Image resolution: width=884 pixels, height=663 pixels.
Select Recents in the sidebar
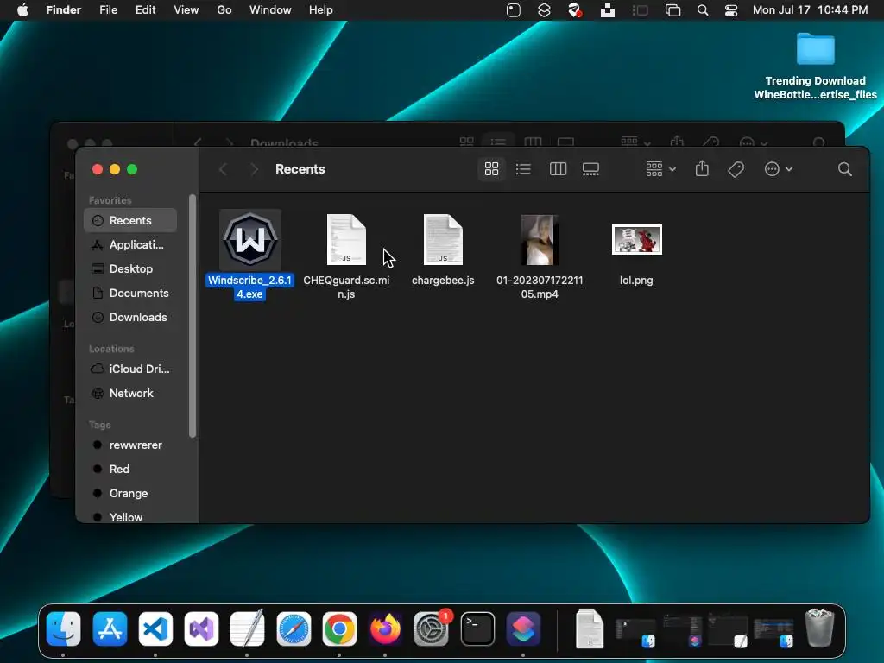click(x=130, y=220)
